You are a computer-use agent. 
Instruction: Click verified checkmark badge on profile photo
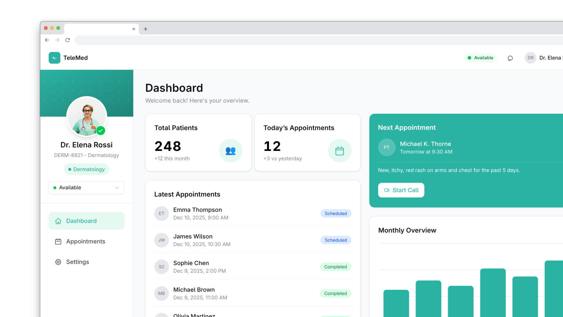(x=101, y=131)
